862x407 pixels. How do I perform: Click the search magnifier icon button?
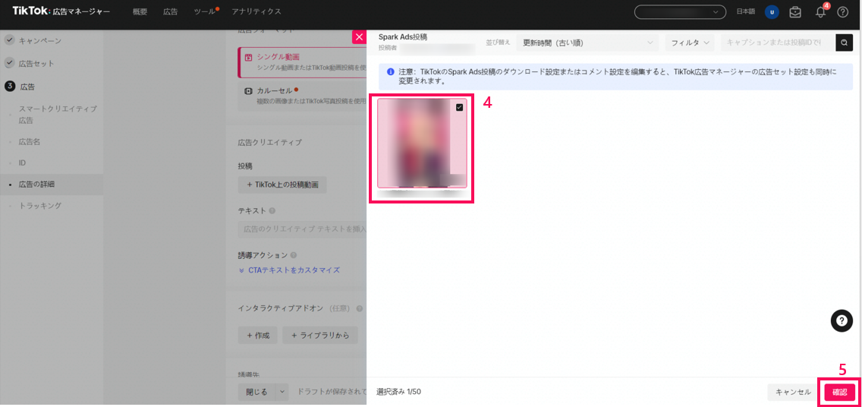tap(844, 43)
